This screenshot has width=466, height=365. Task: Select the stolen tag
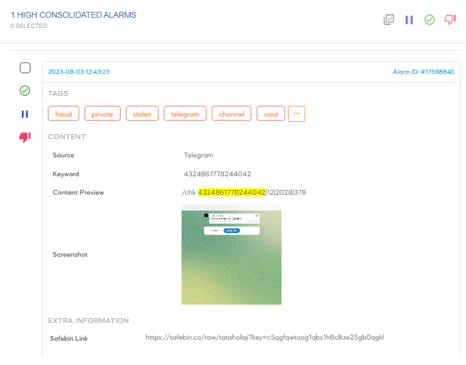[142, 114]
